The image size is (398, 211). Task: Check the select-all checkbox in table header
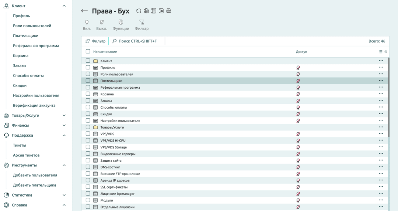[88, 52]
